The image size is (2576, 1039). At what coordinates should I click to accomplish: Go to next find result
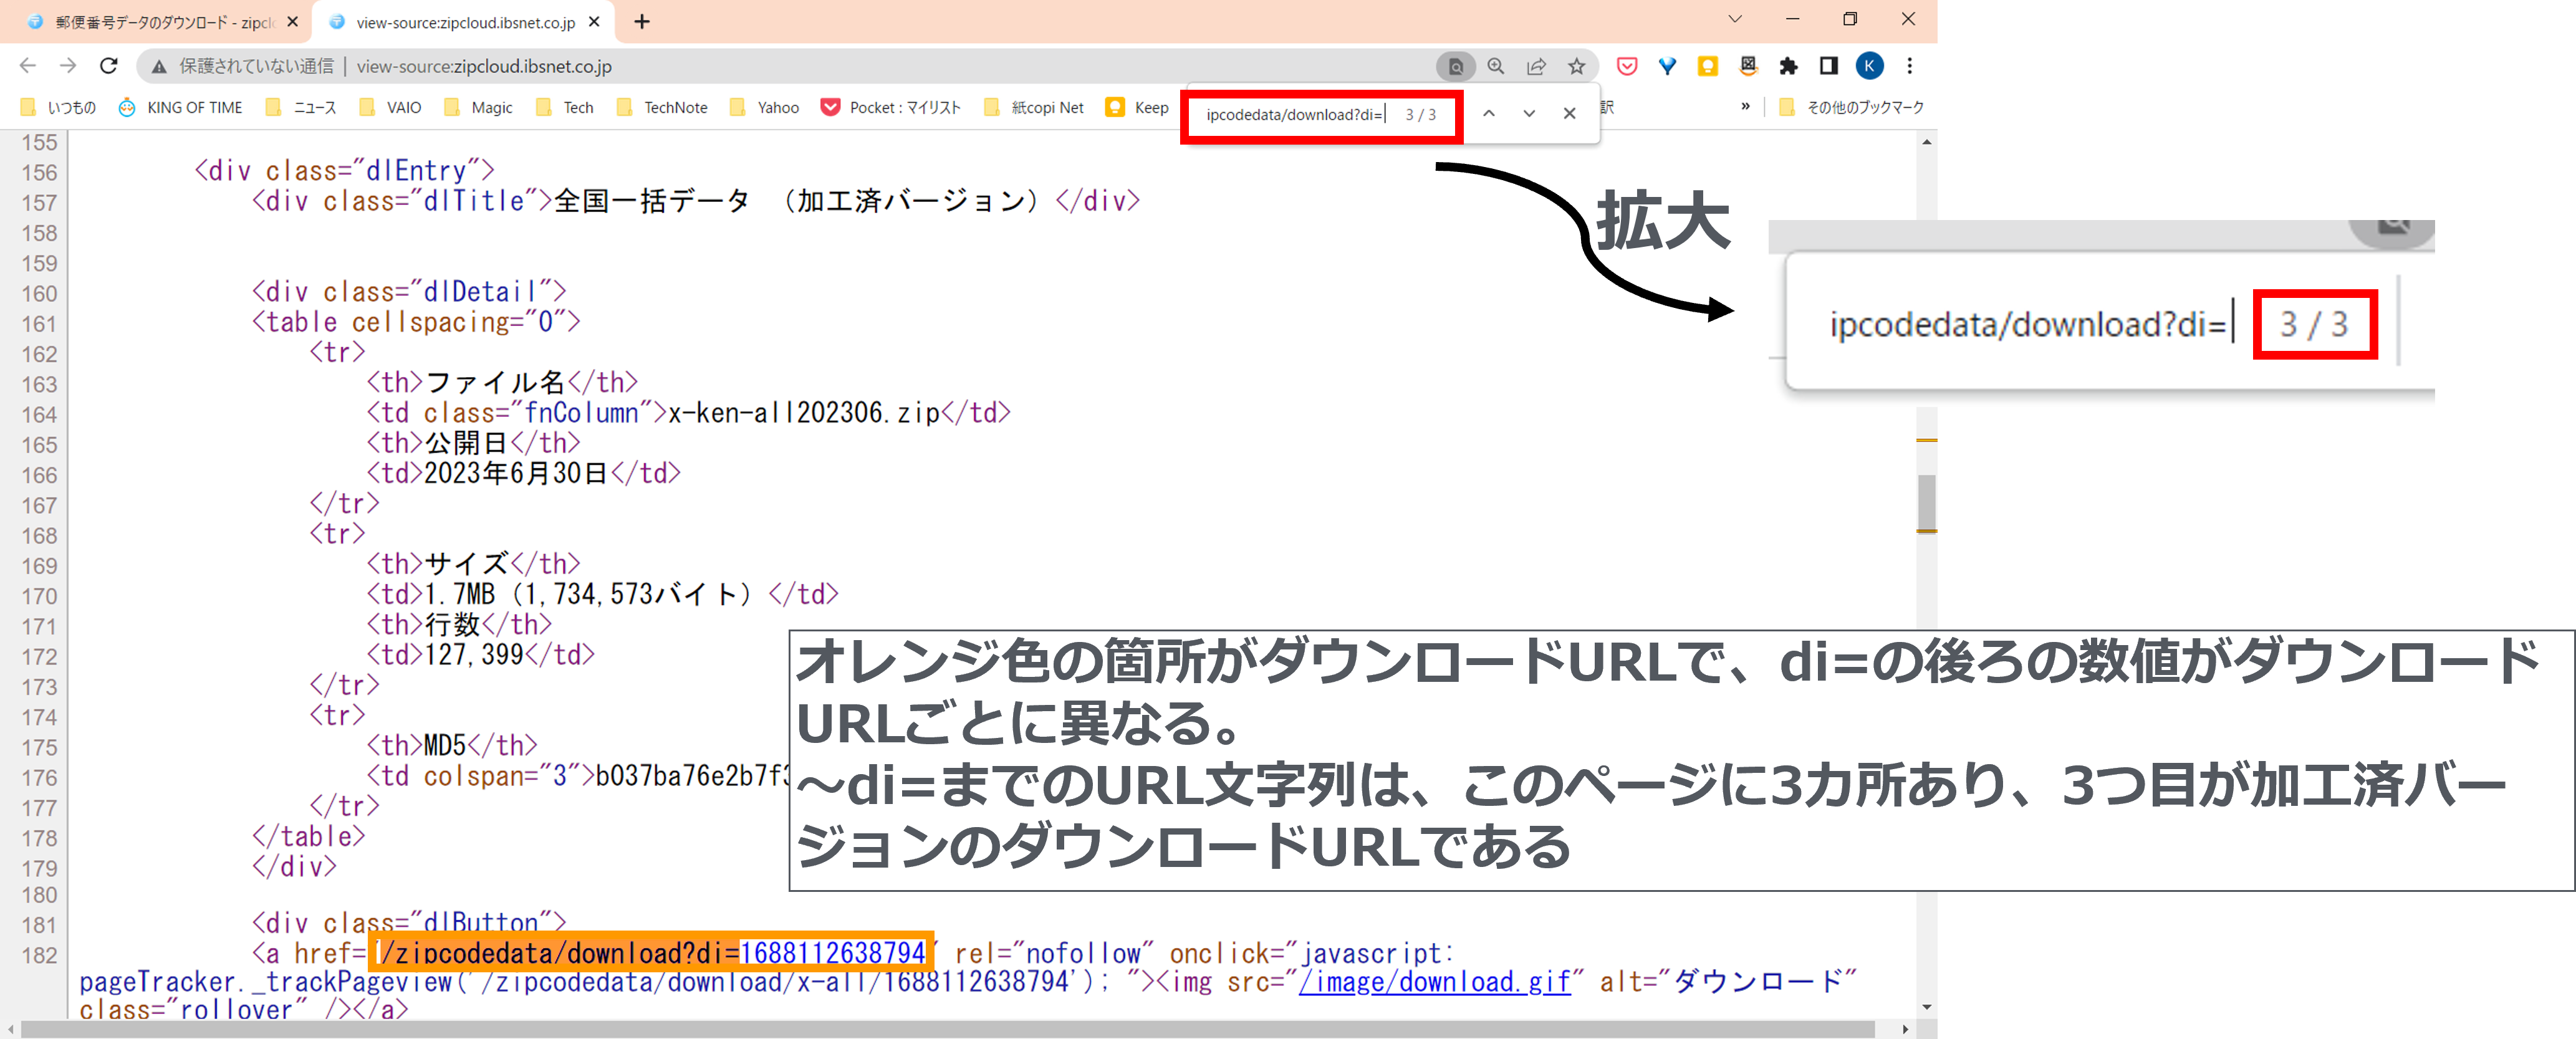(1529, 114)
